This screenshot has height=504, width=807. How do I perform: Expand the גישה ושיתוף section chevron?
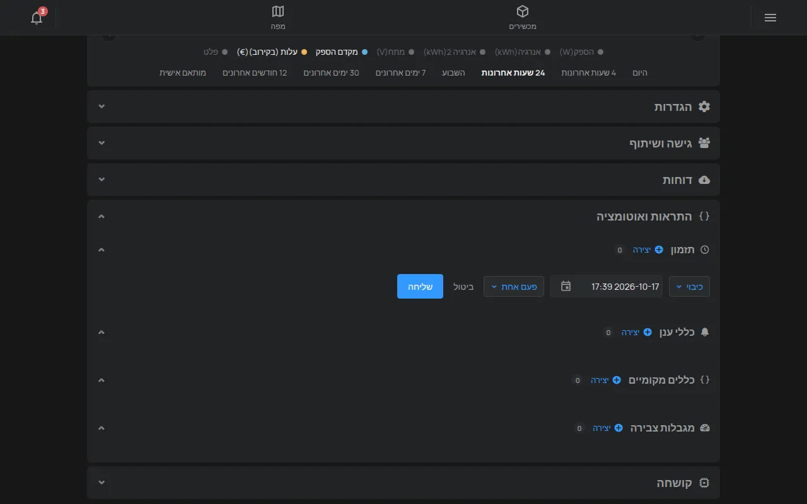102,143
